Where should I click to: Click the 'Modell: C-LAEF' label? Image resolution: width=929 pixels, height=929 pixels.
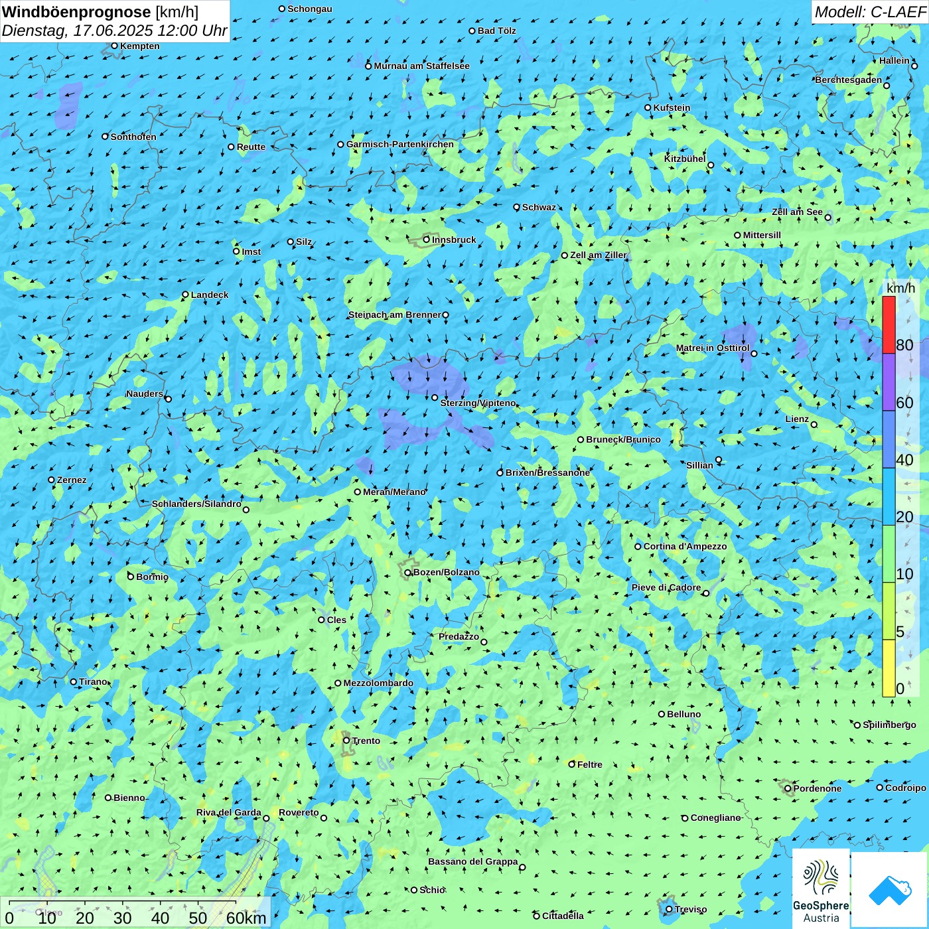pyautogui.click(x=870, y=12)
